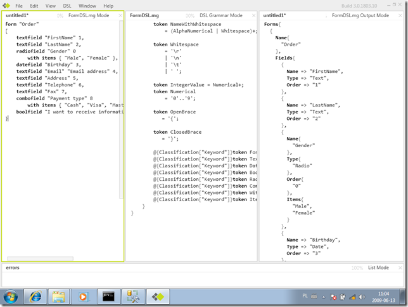This screenshot has height=307, width=408.
Task: Launch Internet Explorer from the taskbar
Action: 37,296
